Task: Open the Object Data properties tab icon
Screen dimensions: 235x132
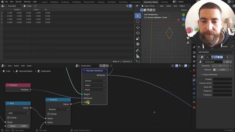Action: click(194, 98)
